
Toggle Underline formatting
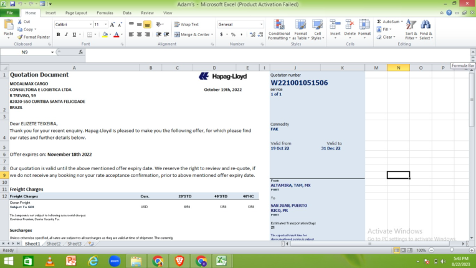74,35
